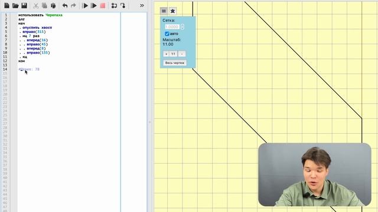The height and width of the screenshot is (212, 378).
Task: Click the 'опустить хвост' code line
Action: tap(37, 28)
